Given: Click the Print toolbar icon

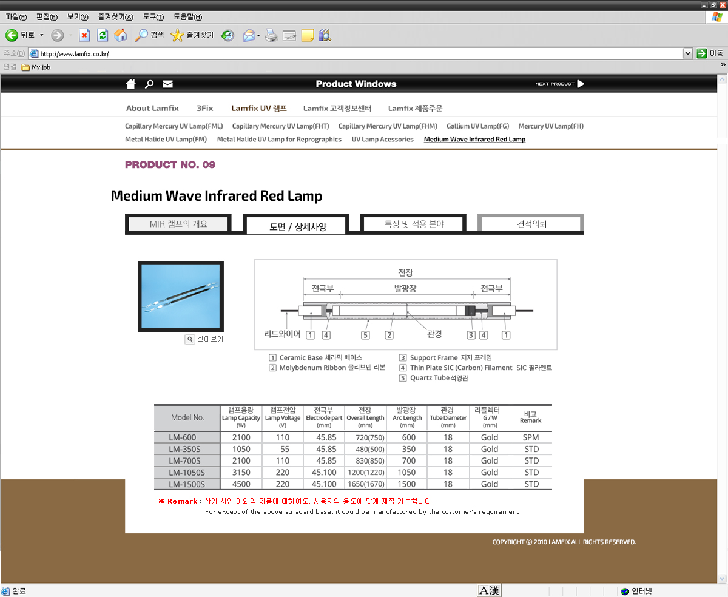Looking at the screenshot, I should (271, 35).
